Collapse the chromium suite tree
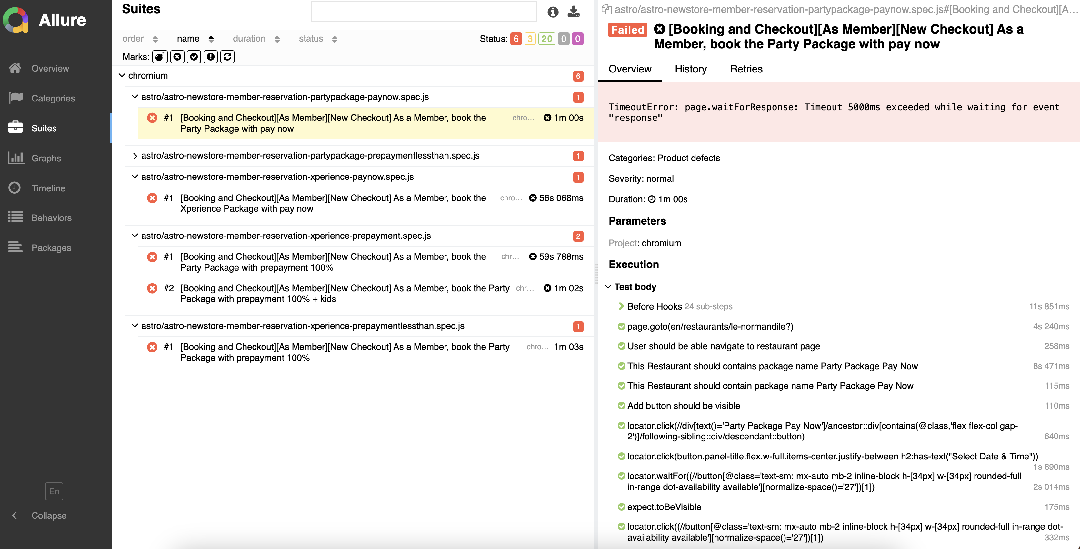 click(x=122, y=75)
